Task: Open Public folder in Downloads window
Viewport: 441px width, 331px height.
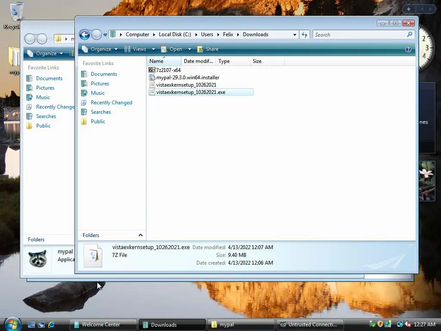Action: coord(98,121)
